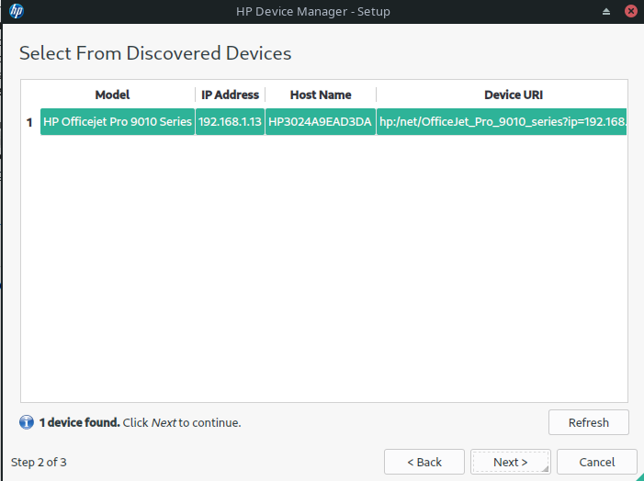Viewport: 644px width, 481px height.
Task: Select the HP Officejet Pro 9010 Series cell
Action: [x=118, y=121]
